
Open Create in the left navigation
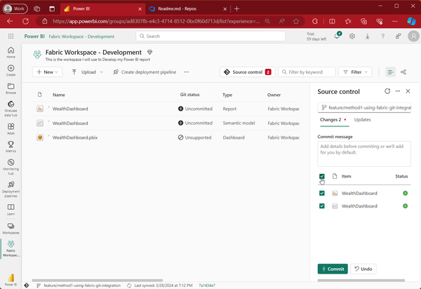click(x=11, y=70)
